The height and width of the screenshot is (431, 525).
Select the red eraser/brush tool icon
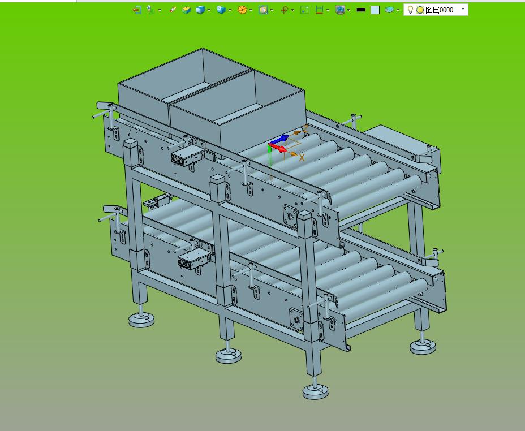click(x=173, y=10)
